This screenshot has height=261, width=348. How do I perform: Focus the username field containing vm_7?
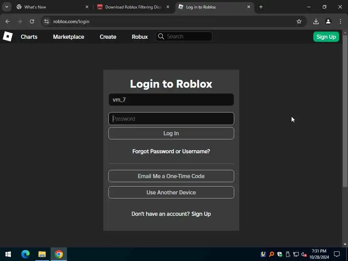pos(171,100)
